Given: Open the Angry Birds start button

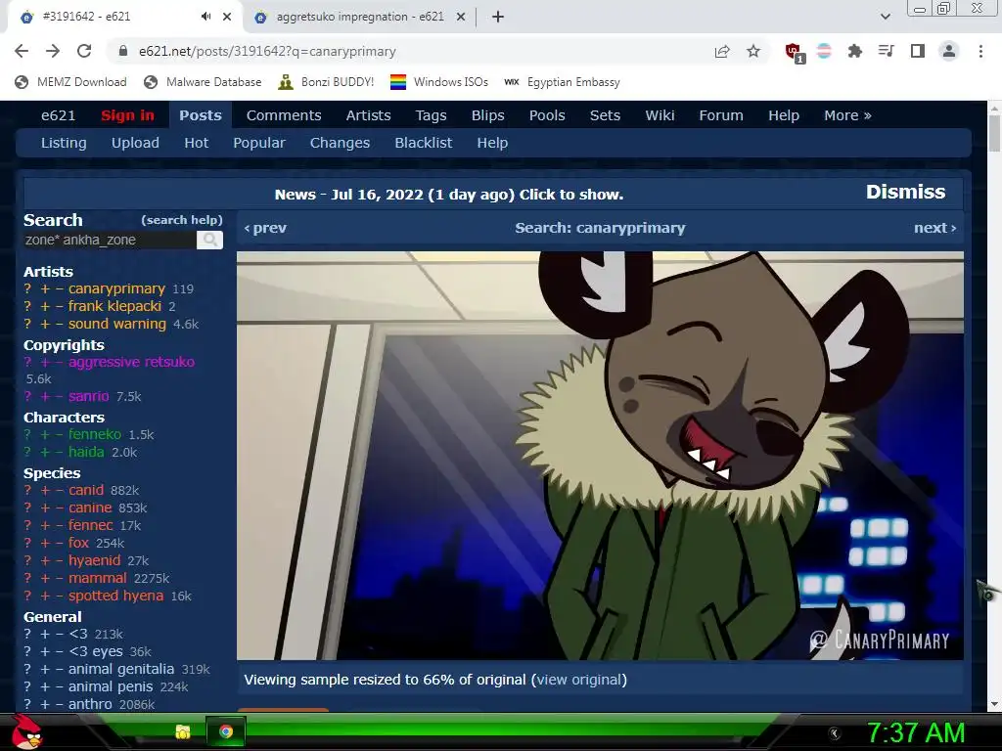Looking at the screenshot, I should (27, 731).
